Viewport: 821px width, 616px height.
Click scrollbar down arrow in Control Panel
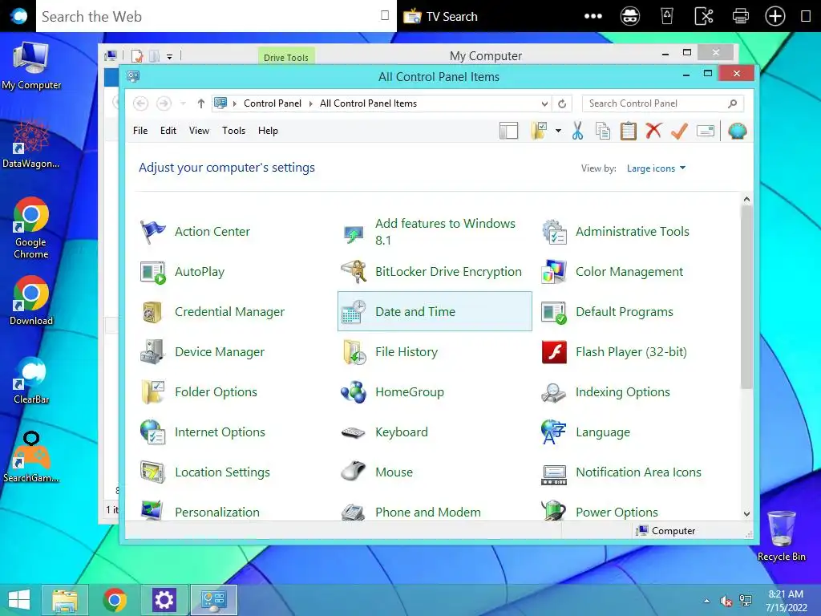click(746, 514)
